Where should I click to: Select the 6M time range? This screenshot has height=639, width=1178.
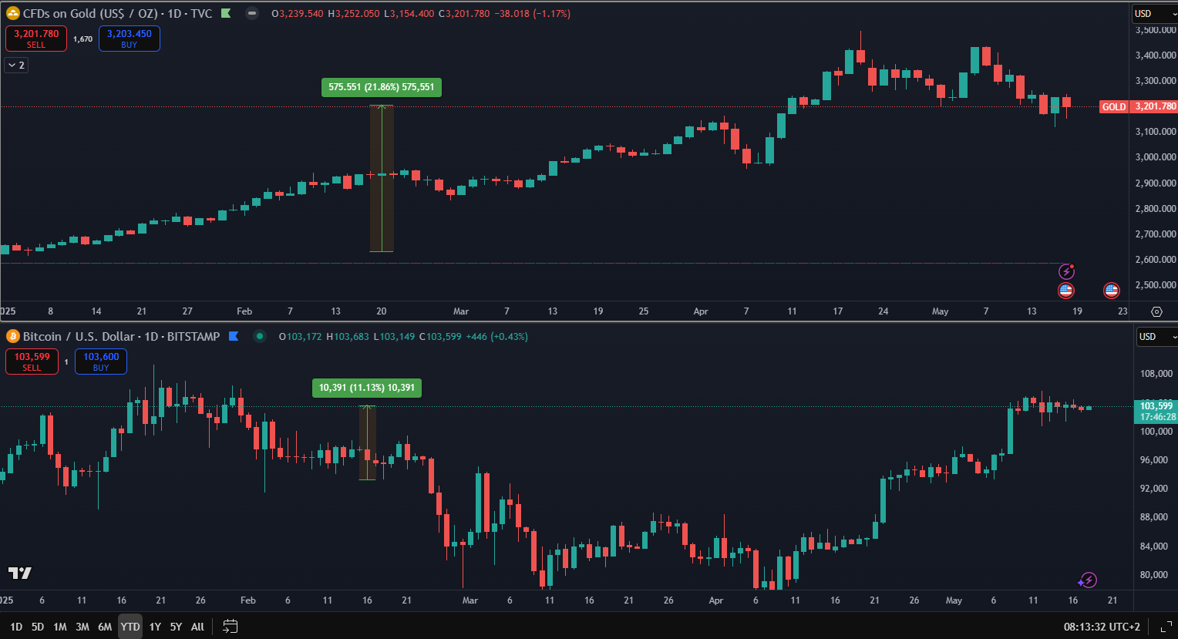[105, 627]
